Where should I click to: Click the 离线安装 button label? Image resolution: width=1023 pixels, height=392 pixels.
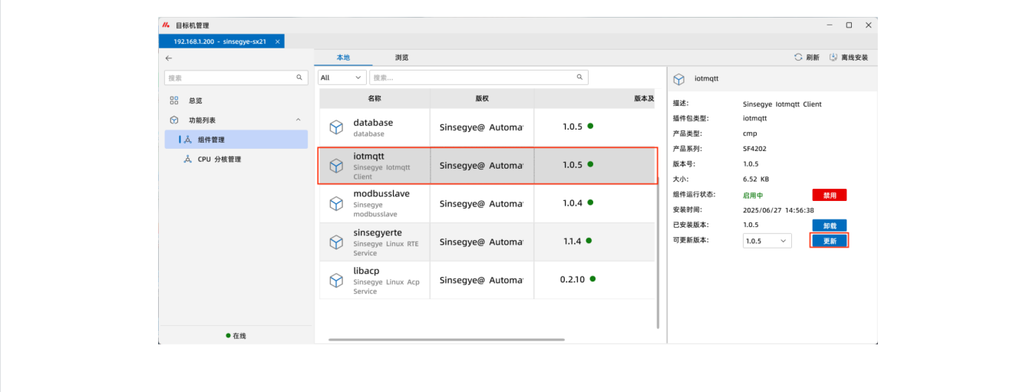click(x=854, y=58)
